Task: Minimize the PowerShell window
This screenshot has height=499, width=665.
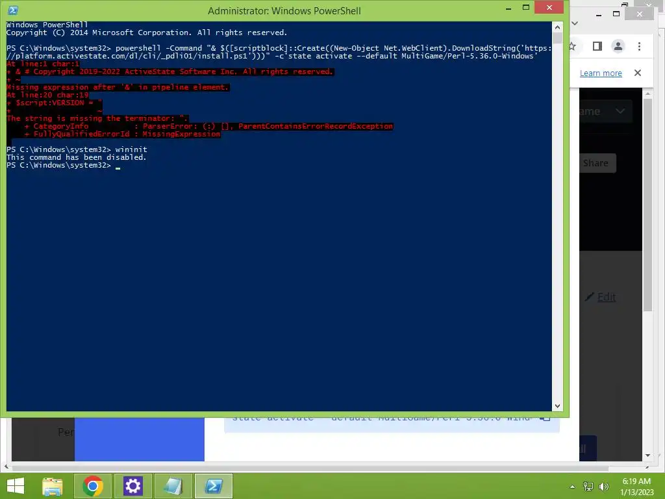Action: point(508,8)
